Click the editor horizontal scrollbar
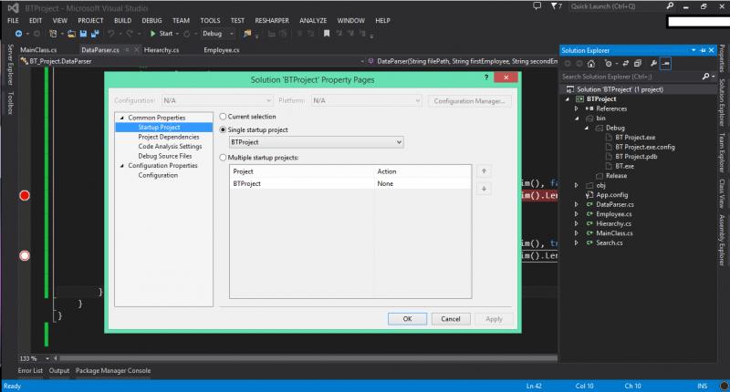 coord(308,358)
